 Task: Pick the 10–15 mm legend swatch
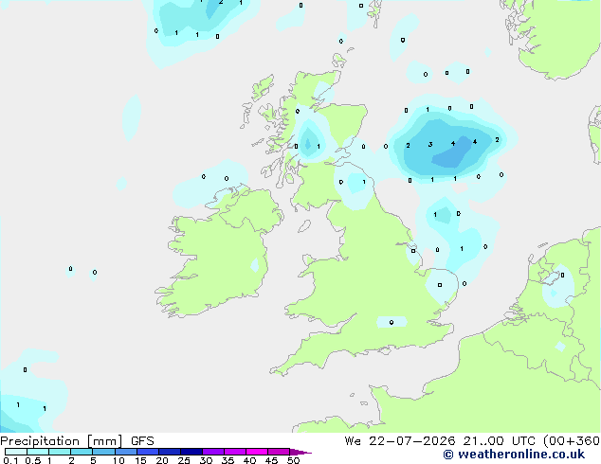tap(125, 452)
